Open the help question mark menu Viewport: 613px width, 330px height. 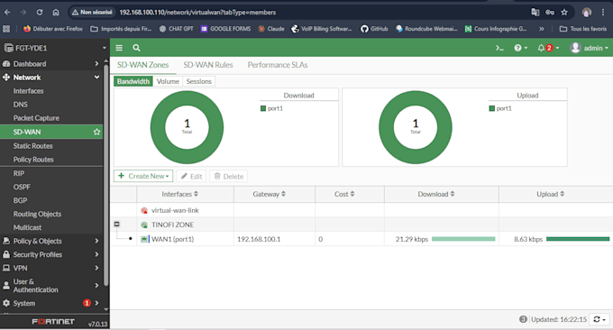pos(520,48)
